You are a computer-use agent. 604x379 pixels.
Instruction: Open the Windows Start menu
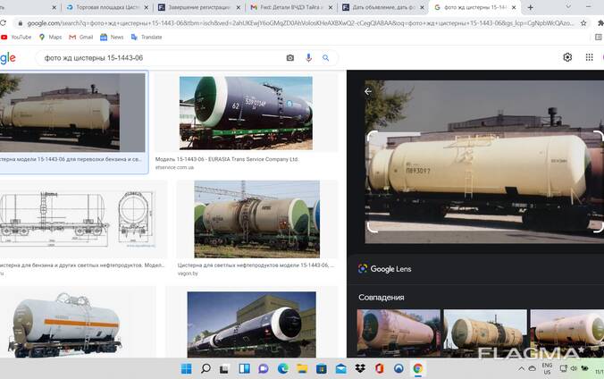pos(187,368)
